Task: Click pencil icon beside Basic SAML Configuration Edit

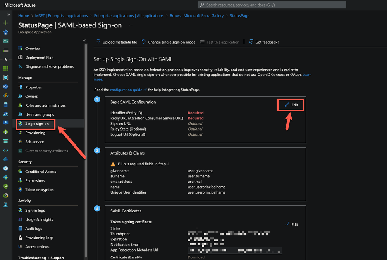Action: click(287, 105)
